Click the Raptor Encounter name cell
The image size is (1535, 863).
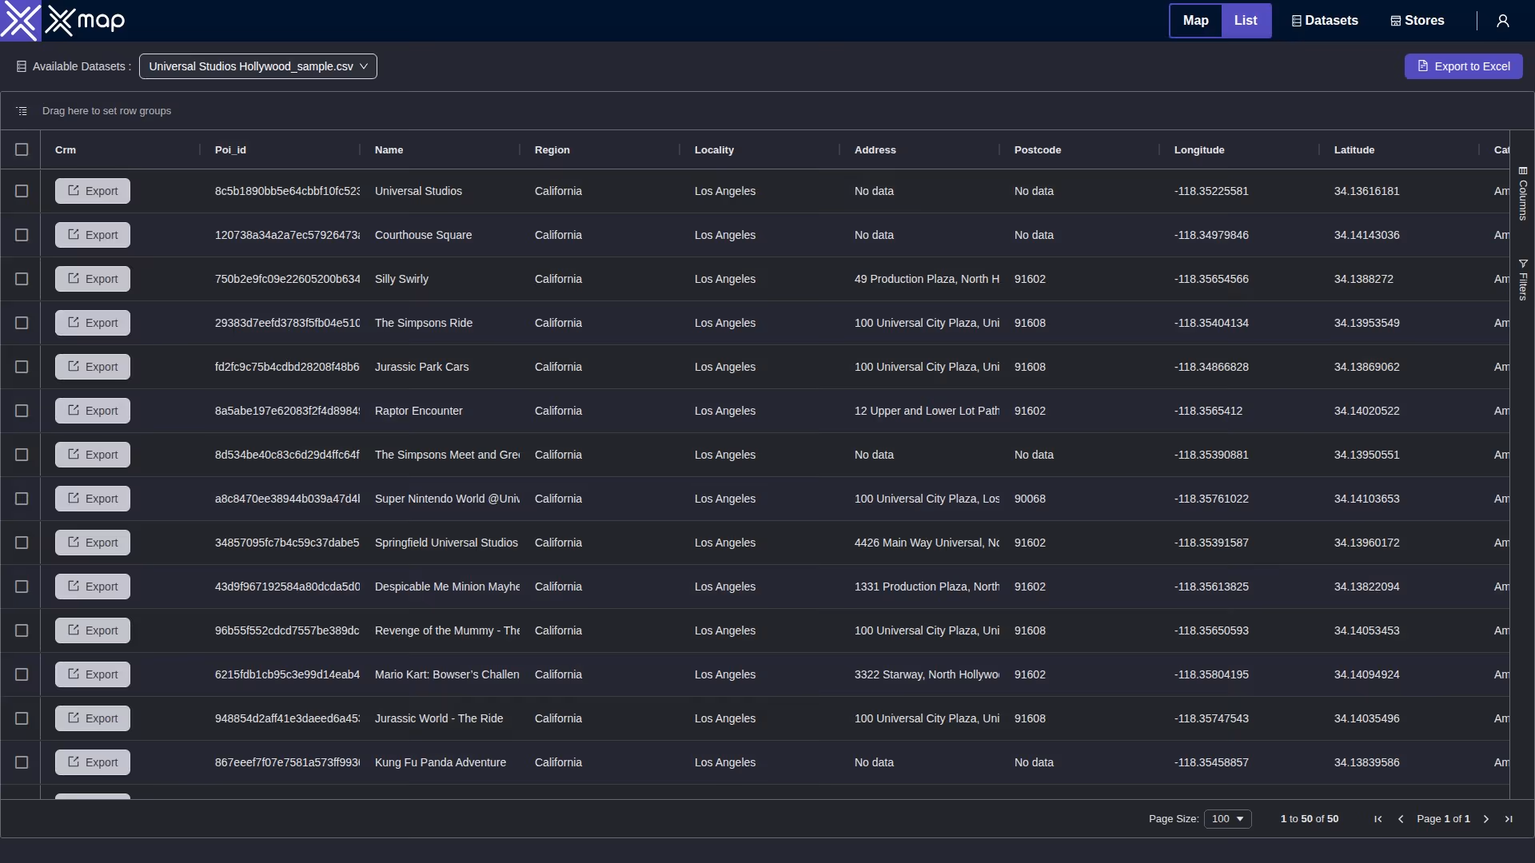(419, 411)
